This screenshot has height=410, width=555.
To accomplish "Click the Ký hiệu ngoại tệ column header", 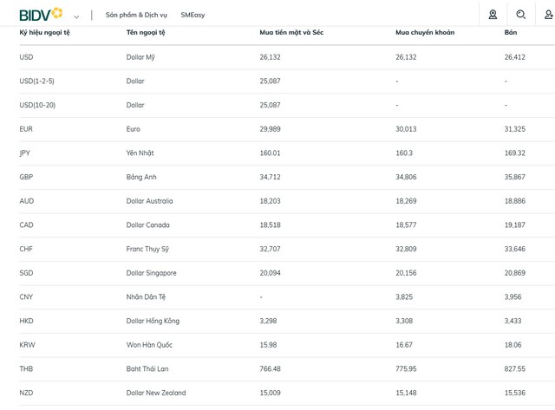I will tap(44, 33).
